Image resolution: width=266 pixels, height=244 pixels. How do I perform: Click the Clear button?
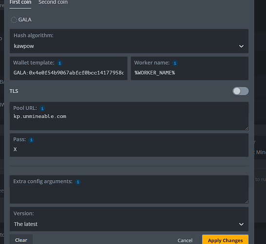21,240
